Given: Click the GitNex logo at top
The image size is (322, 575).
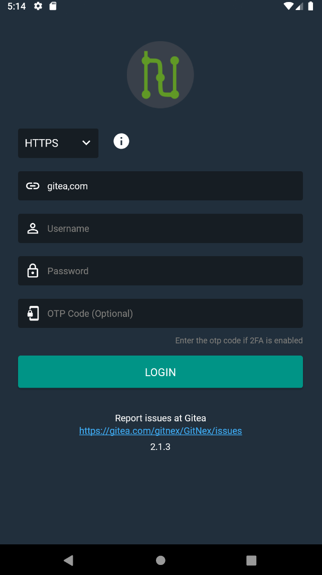Looking at the screenshot, I should 160,75.
